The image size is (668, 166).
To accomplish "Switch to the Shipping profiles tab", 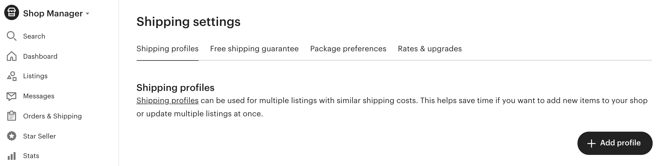I will point(167,49).
